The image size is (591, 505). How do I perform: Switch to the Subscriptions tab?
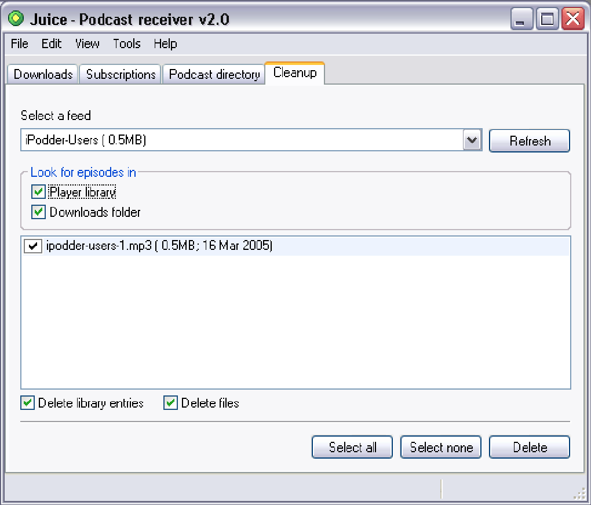click(x=121, y=75)
